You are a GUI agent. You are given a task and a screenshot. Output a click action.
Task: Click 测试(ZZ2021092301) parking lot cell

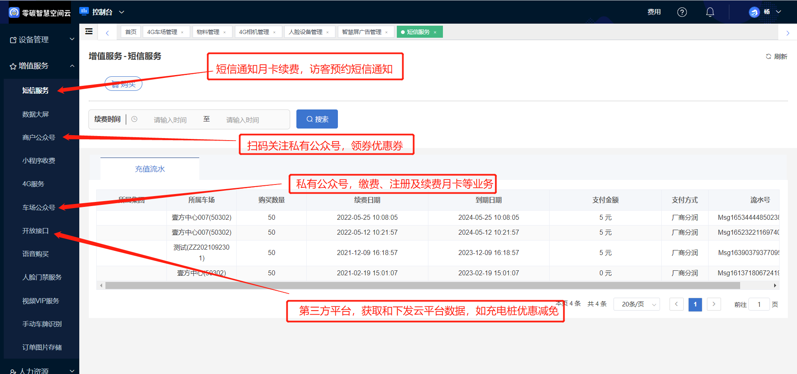[201, 253]
